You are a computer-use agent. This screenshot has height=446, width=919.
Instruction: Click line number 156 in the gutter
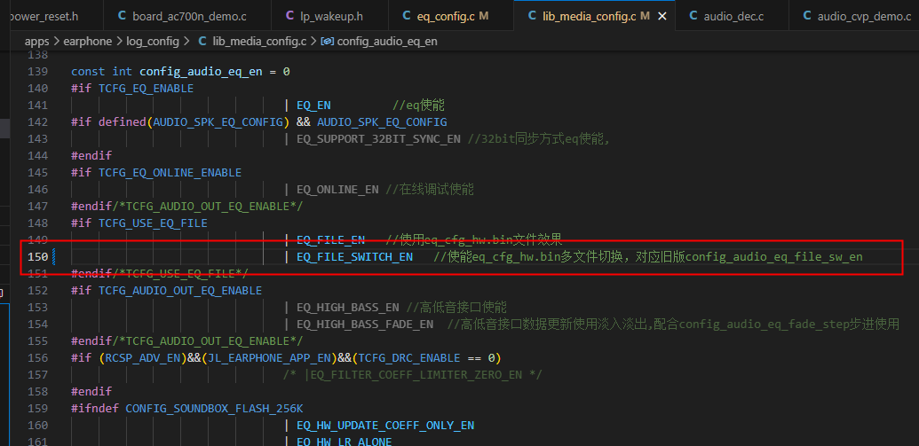(38, 357)
